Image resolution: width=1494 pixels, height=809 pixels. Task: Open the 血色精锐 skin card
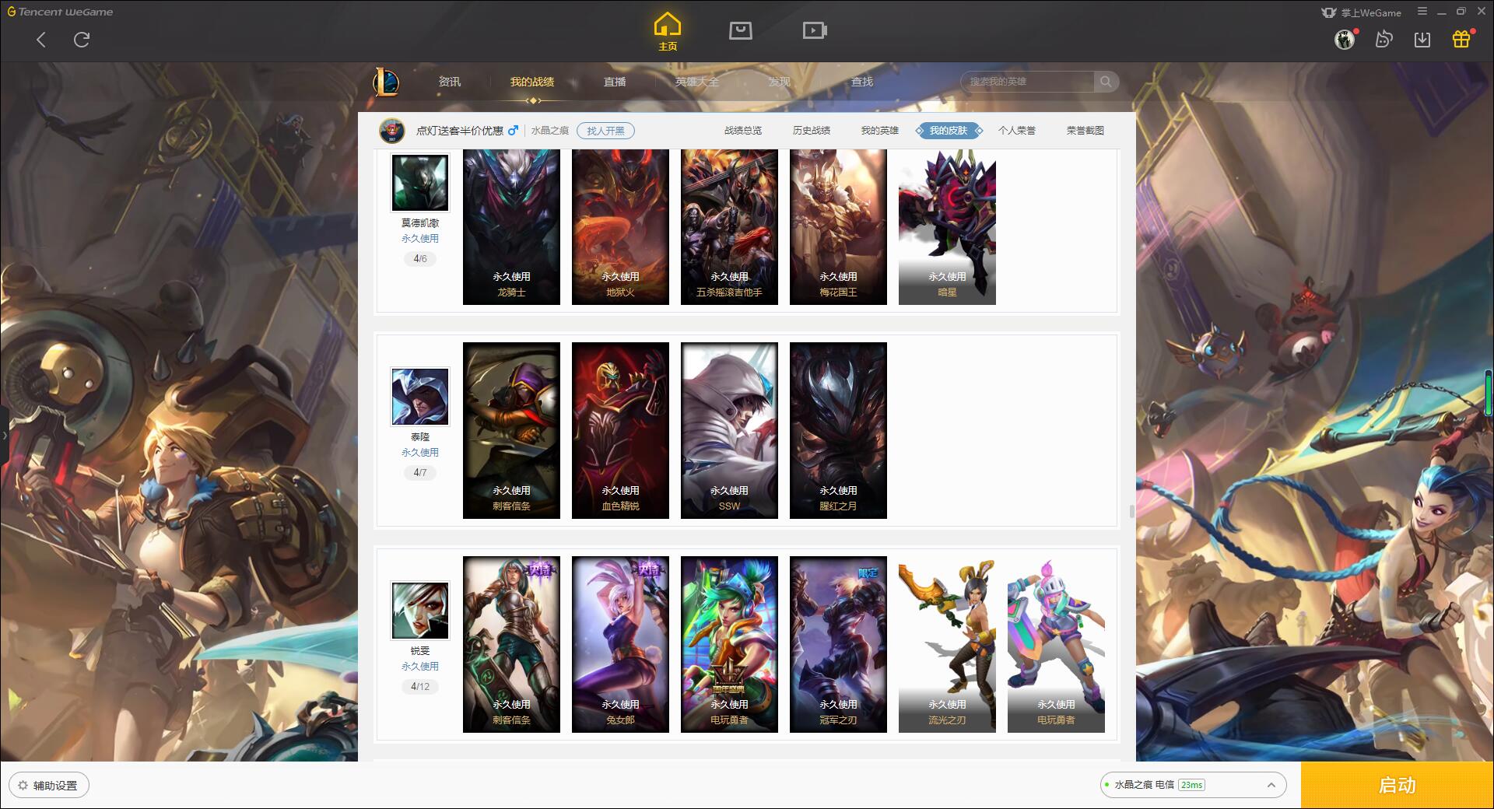[x=620, y=430]
